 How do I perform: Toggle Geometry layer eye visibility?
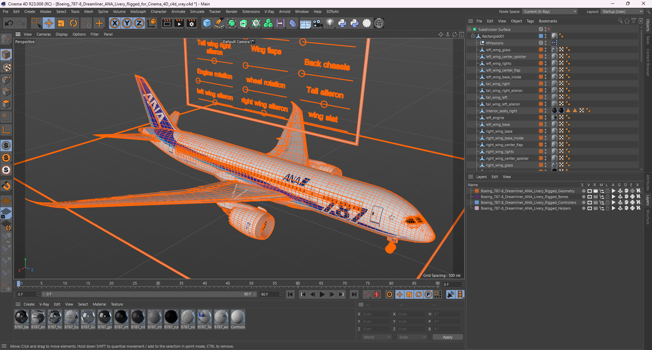coord(589,191)
